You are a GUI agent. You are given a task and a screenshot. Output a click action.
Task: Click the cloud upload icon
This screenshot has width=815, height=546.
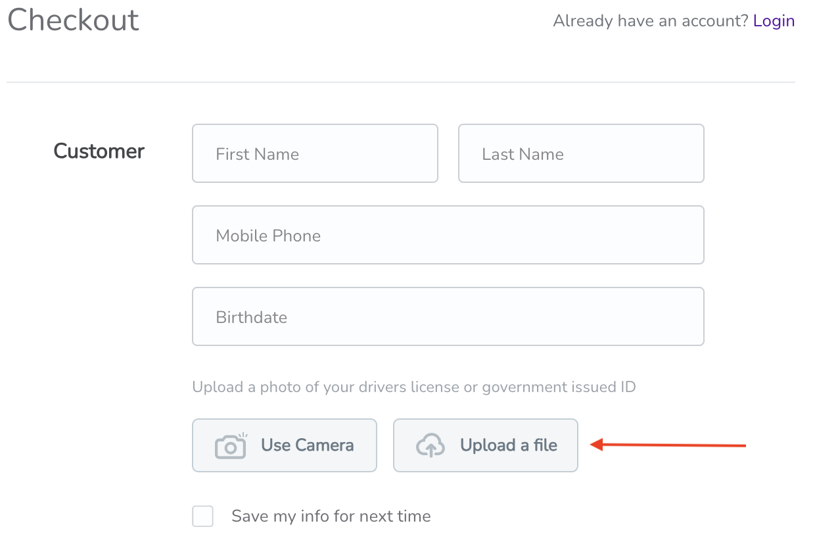431,445
